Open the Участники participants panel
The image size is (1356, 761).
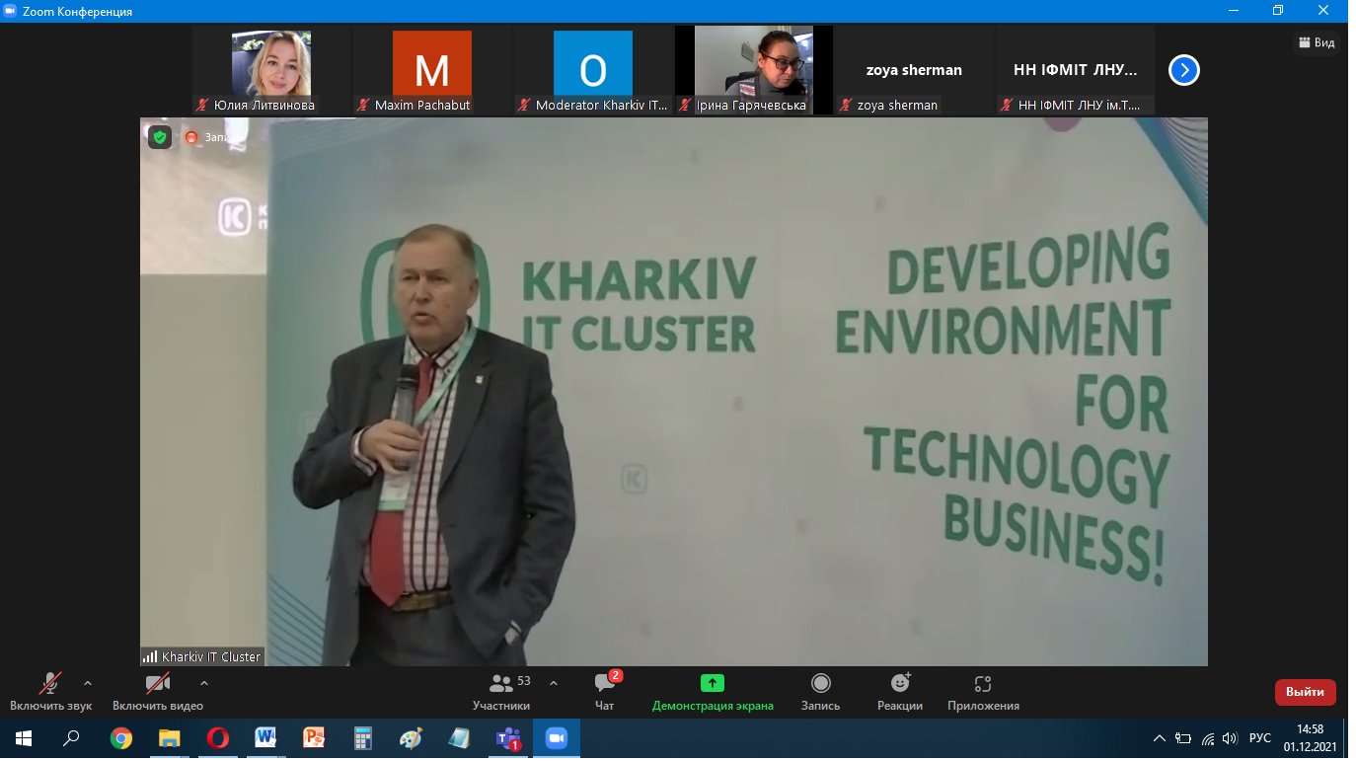pos(501,691)
